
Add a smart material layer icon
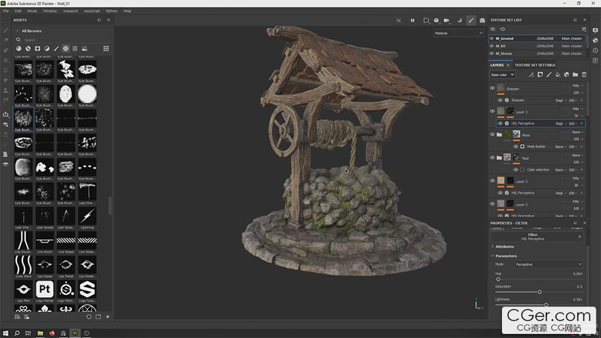pyautogui.click(x=566, y=74)
